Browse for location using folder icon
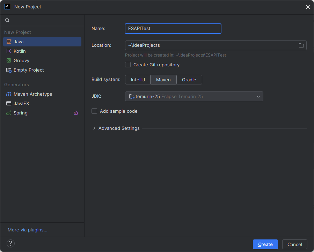The image size is (314, 252). pyautogui.click(x=301, y=45)
